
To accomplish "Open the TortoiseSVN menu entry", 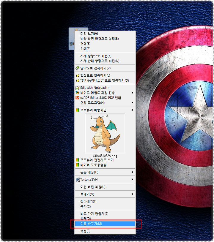I will click(105, 179).
